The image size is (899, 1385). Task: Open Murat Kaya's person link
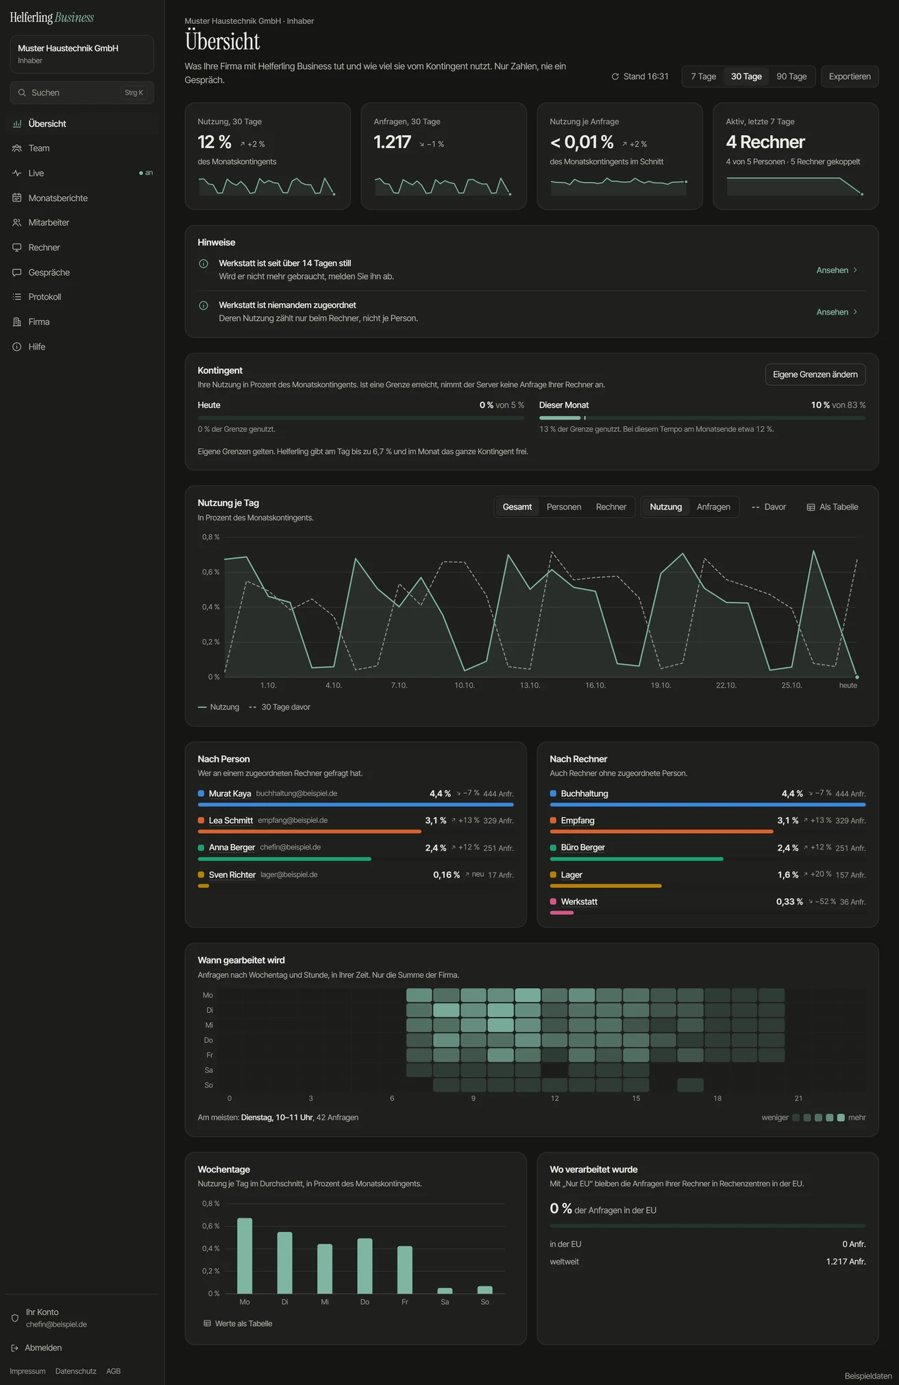pos(230,794)
